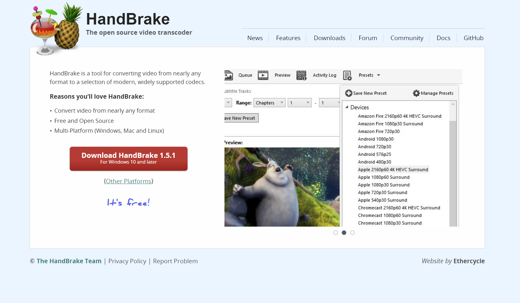Select Android 480p30 preset
The image size is (520, 303).
[375, 162]
